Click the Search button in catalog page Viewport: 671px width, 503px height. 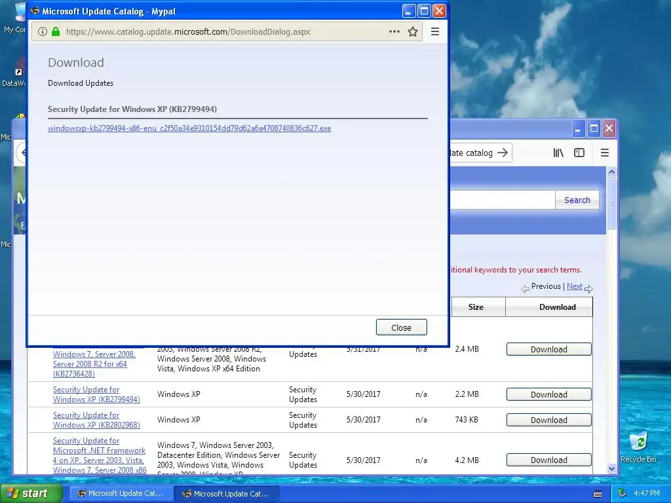(x=577, y=200)
